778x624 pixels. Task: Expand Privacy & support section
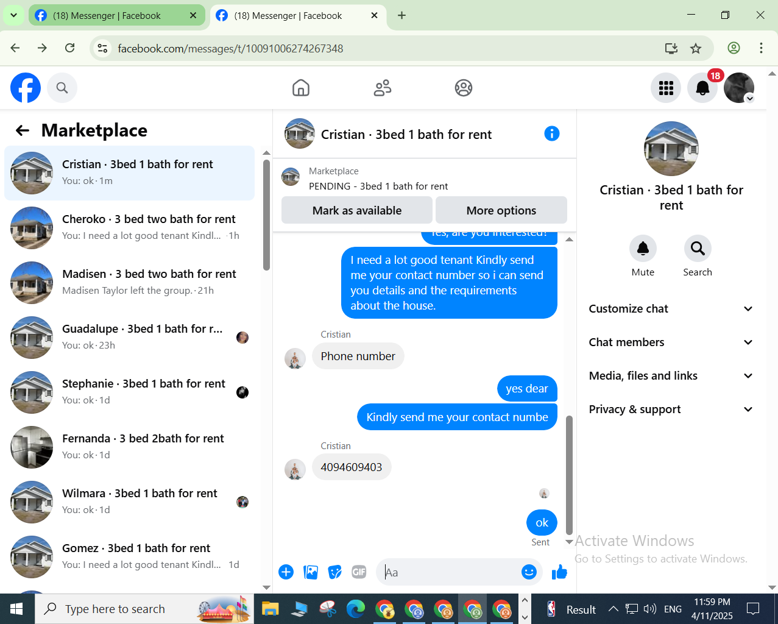click(x=671, y=409)
